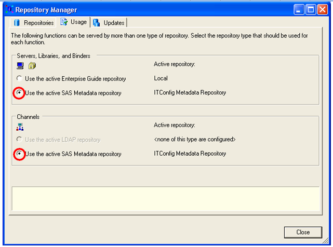Minimize the Repository Manager window
This screenshot has height=247, width=333.
(x=298, y=9)
